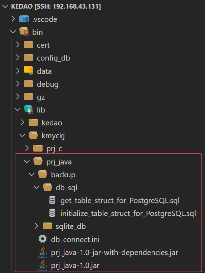The width and height of the screenshot is (205, 273).
Task: Expand the sqlite_db folder chevron
Action: click(x=36, y=226)
